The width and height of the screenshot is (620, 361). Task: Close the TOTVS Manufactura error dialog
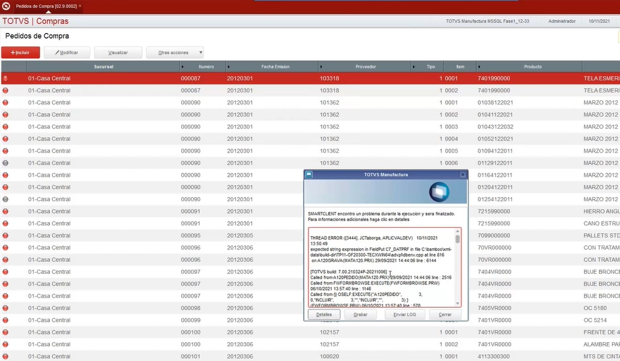[x=463, y=175]
